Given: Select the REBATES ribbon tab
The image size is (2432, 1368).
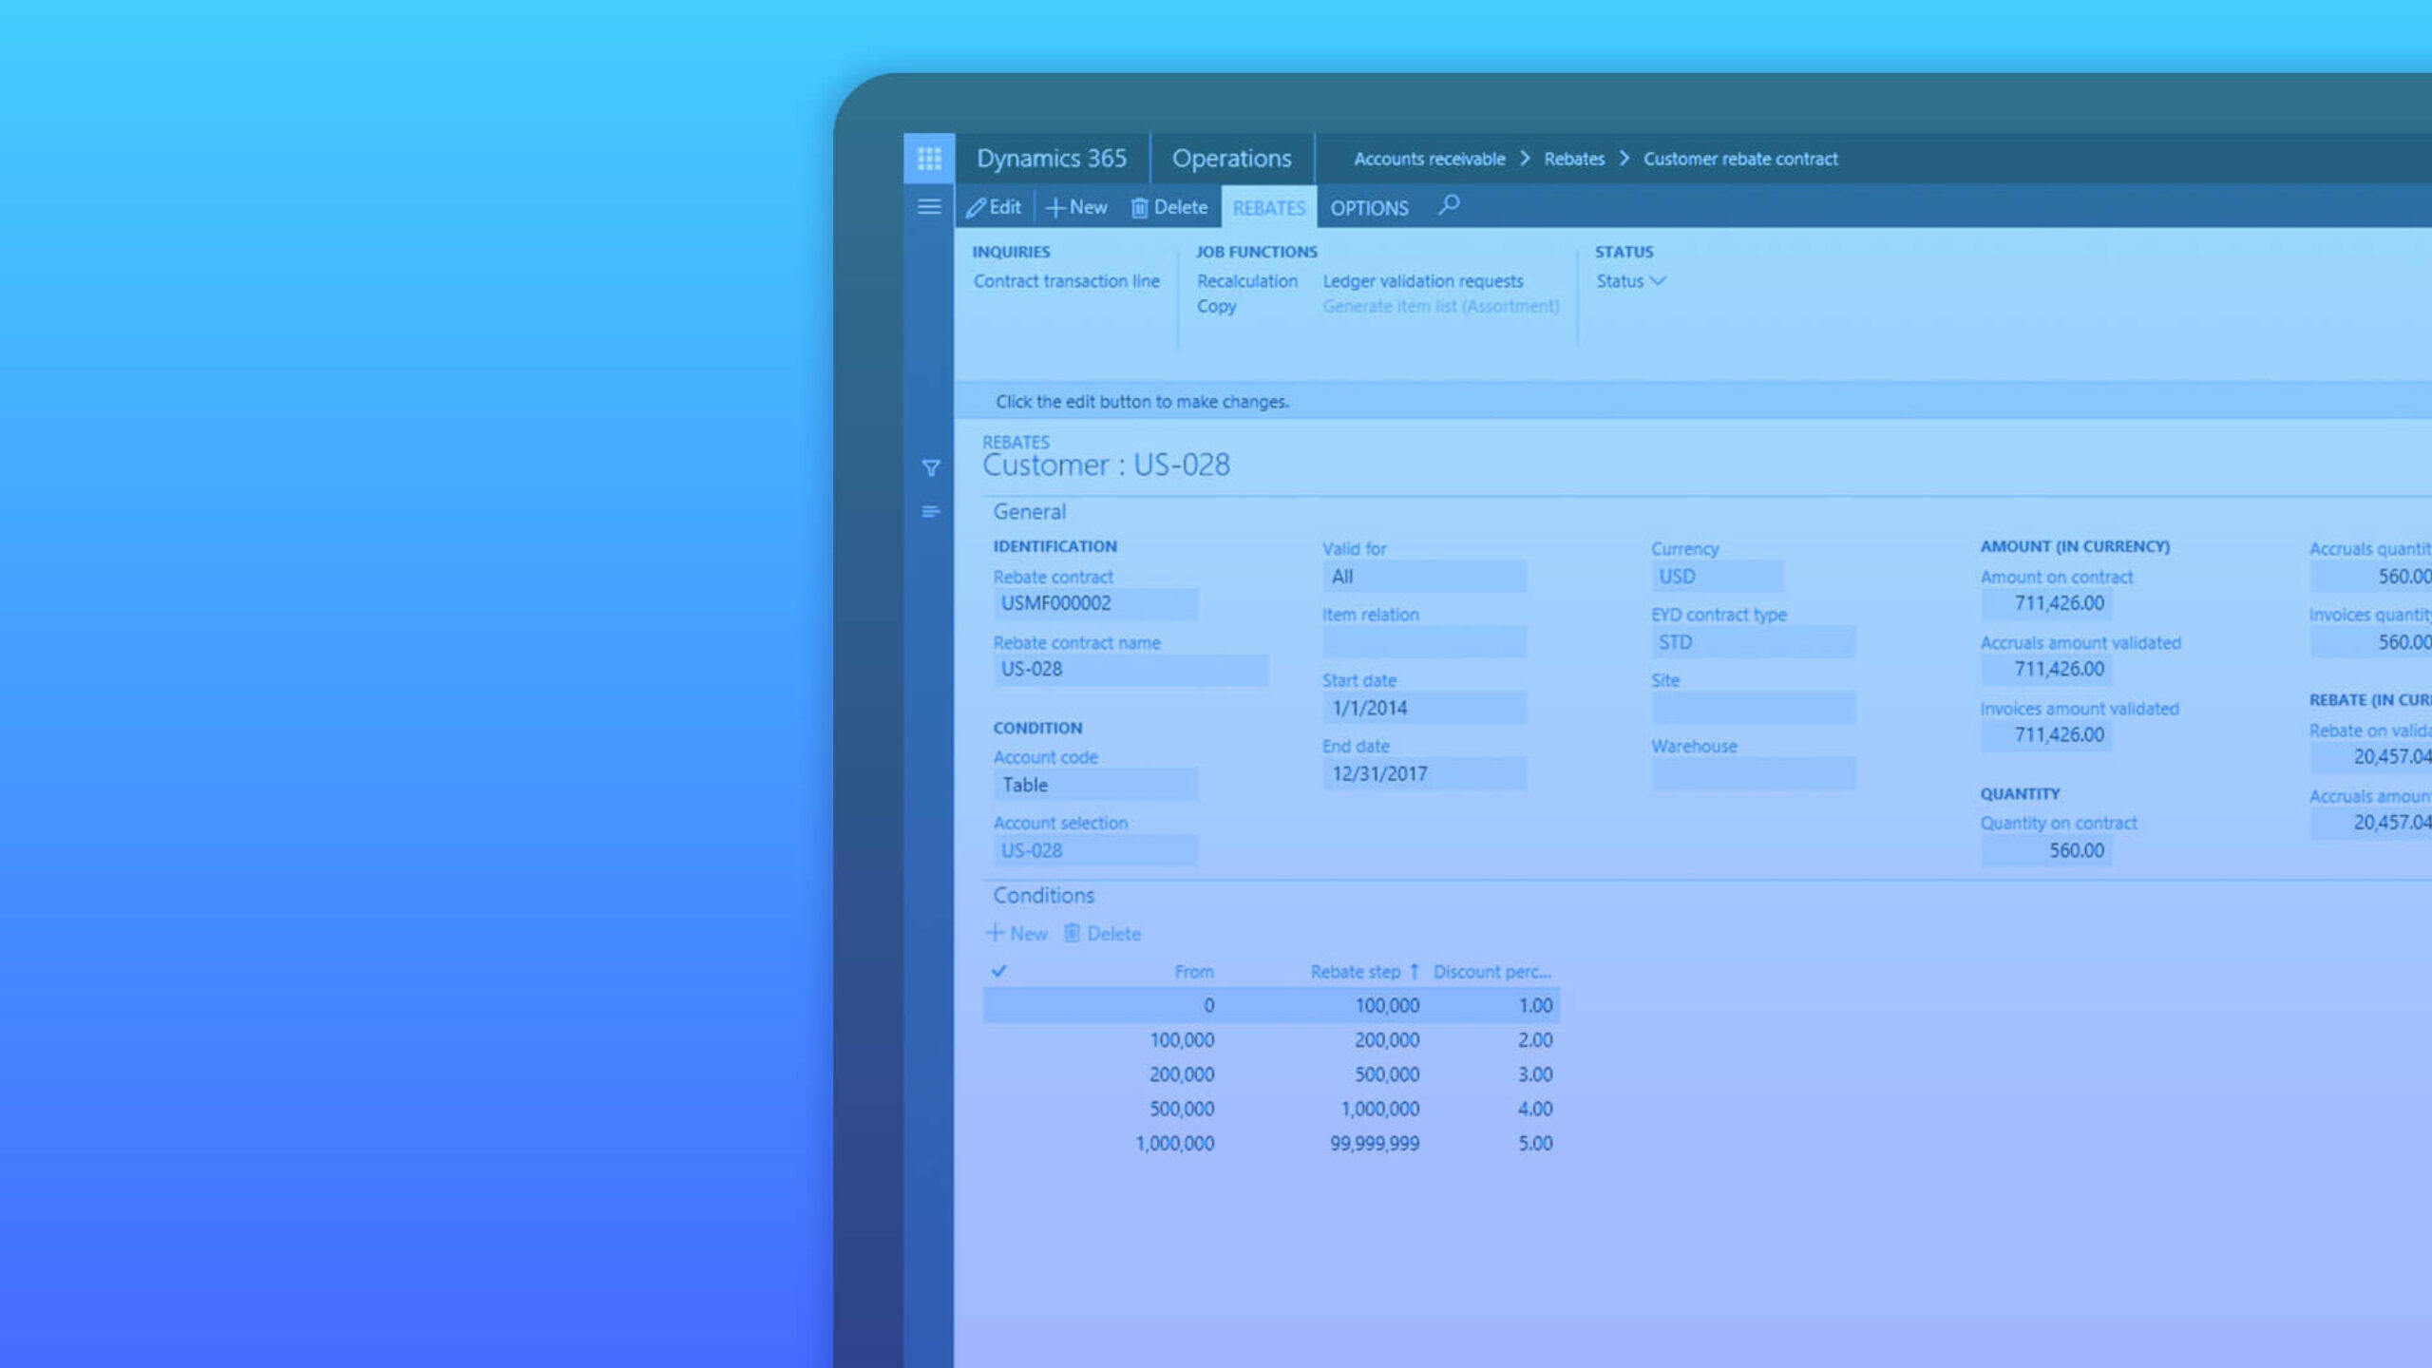Looking at the screenshot, I should [x=1268, y=208].
